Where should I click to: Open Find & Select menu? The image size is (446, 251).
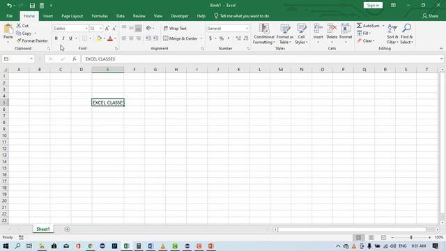click(x=406, y=33)
